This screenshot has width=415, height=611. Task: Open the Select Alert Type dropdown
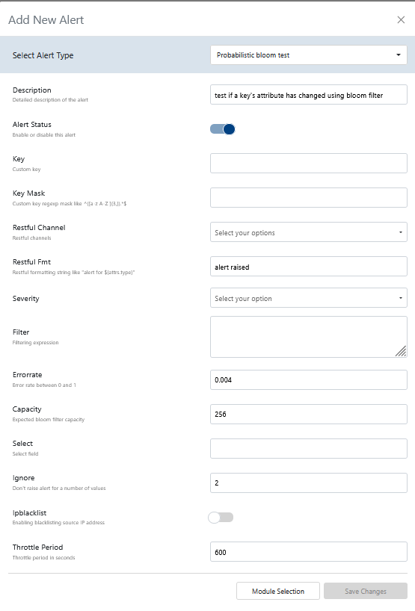coord(309,55)
